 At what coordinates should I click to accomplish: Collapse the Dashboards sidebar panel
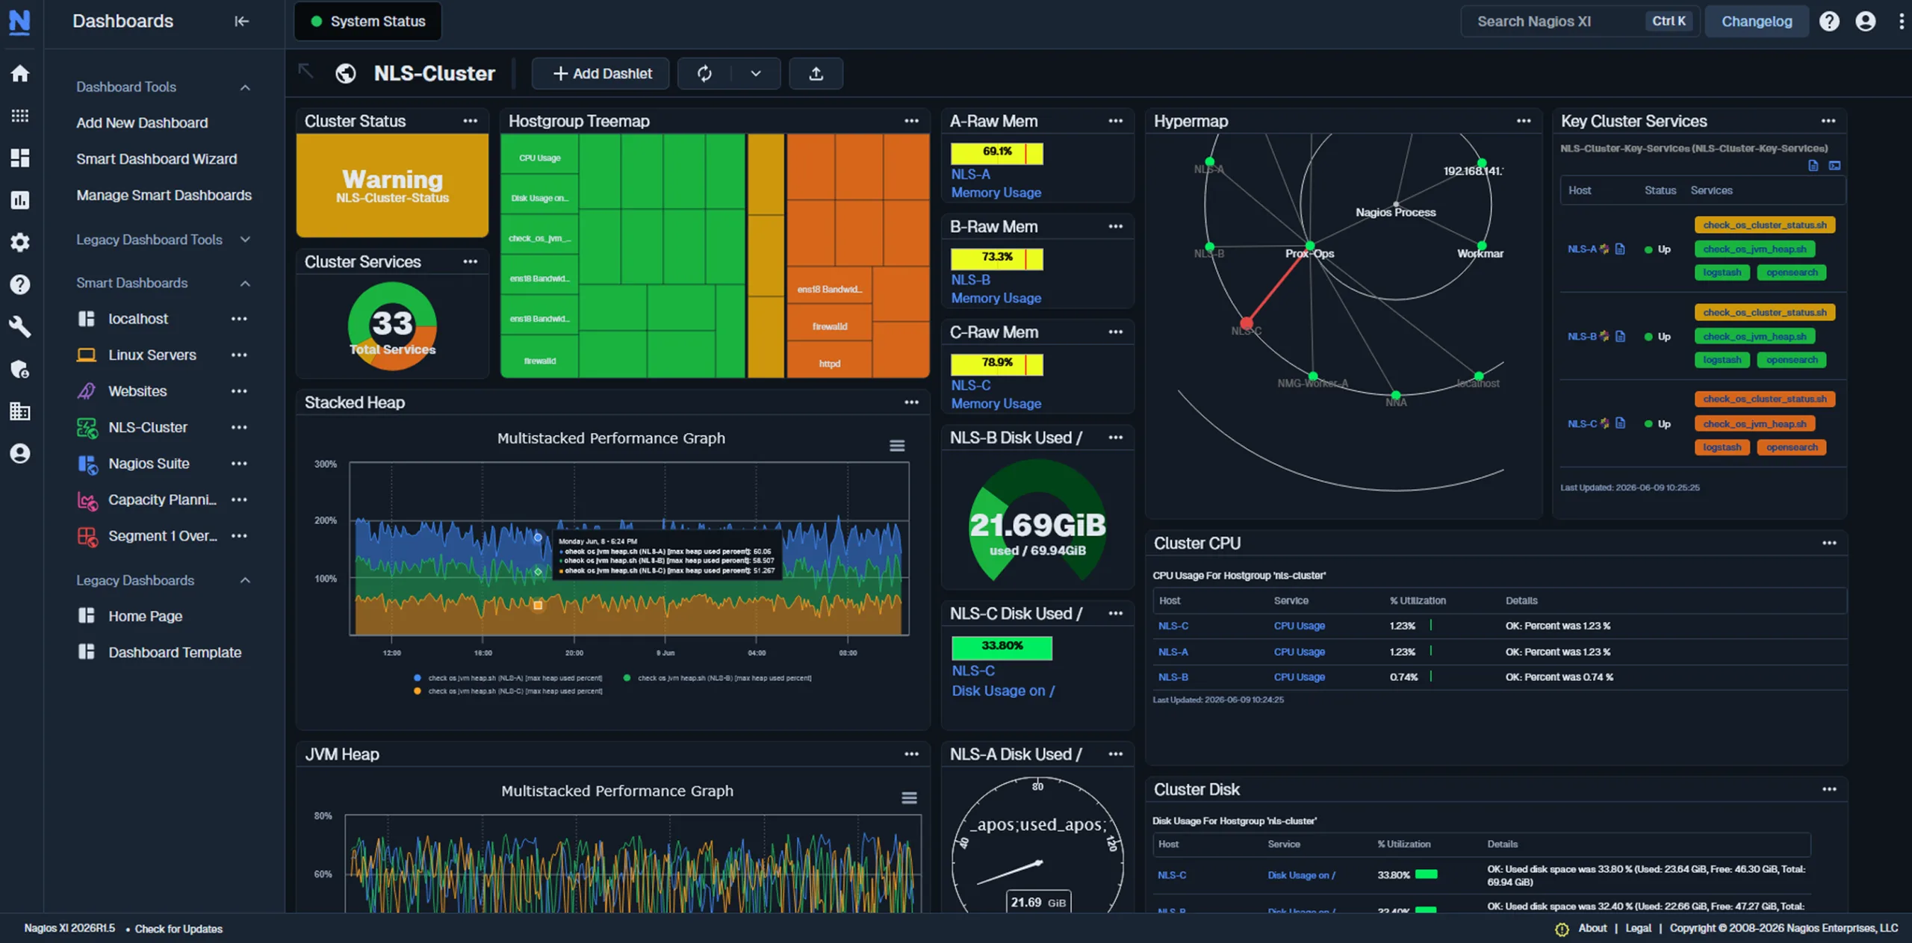[x=241, y=21]
